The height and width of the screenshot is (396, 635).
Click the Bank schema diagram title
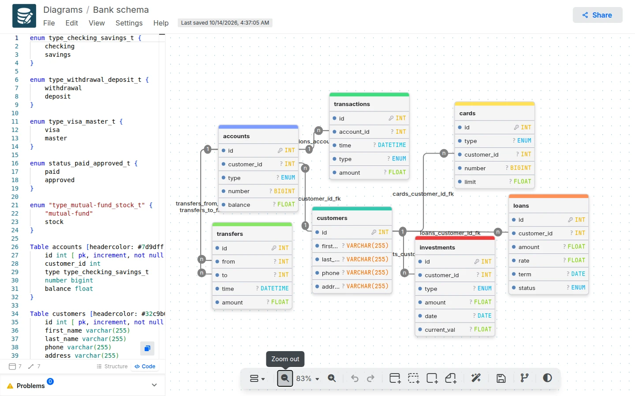(121, 10)
